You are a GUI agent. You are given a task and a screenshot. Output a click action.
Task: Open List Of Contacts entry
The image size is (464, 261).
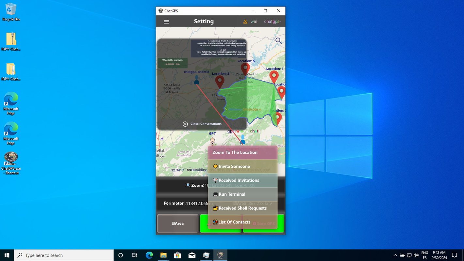click(x=243, y=222)
